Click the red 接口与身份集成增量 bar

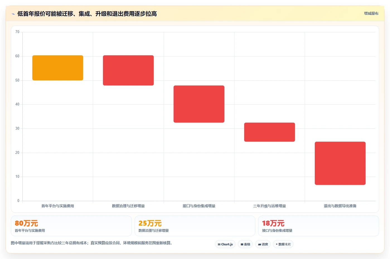click(x=199, y=104)
